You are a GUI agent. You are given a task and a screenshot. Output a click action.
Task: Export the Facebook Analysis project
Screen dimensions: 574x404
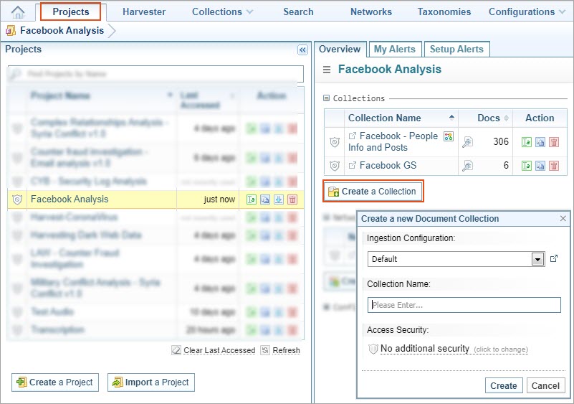(x=279, y=199)
